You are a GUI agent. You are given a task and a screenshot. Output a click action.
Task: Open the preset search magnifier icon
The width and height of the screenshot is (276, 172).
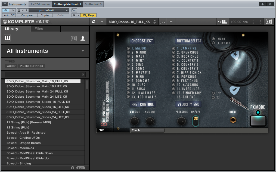(x=94, y=21)
